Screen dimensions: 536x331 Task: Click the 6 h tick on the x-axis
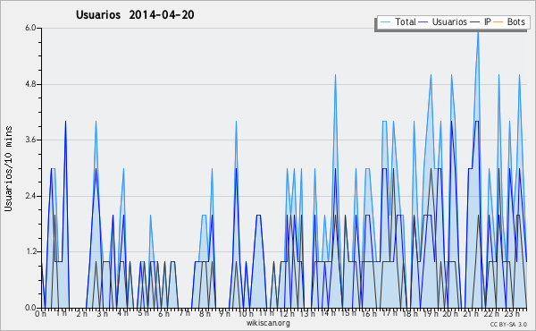(x=163, y=313)
